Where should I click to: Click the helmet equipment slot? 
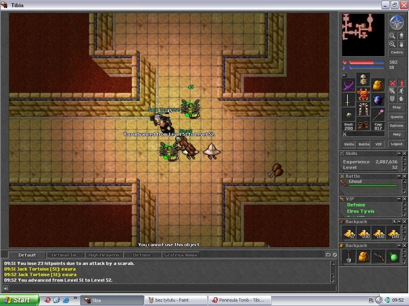pos(363,80)
